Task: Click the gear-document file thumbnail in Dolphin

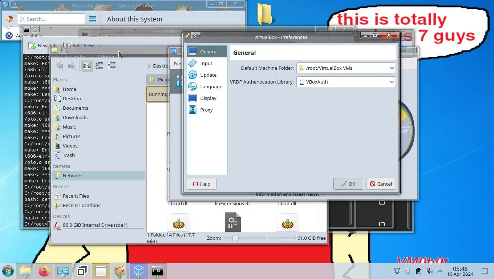Action: tap(233, 222)
